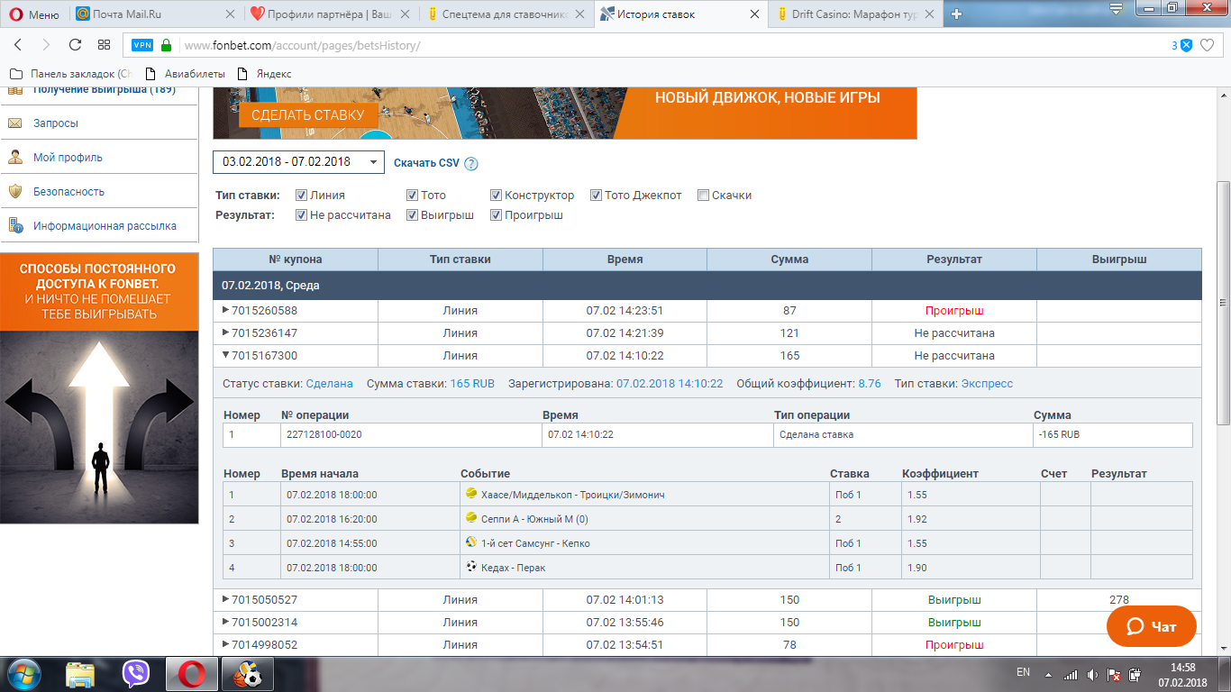The width and height of the screenshot is (1231, 692).
Task: Toggle the Проигрыш result checkbox
Action: click(x=496, y=215)
